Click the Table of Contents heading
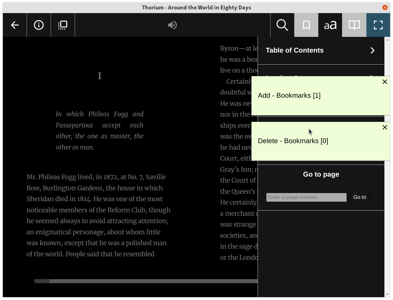The image size is (393, 300). click(295, 50)
